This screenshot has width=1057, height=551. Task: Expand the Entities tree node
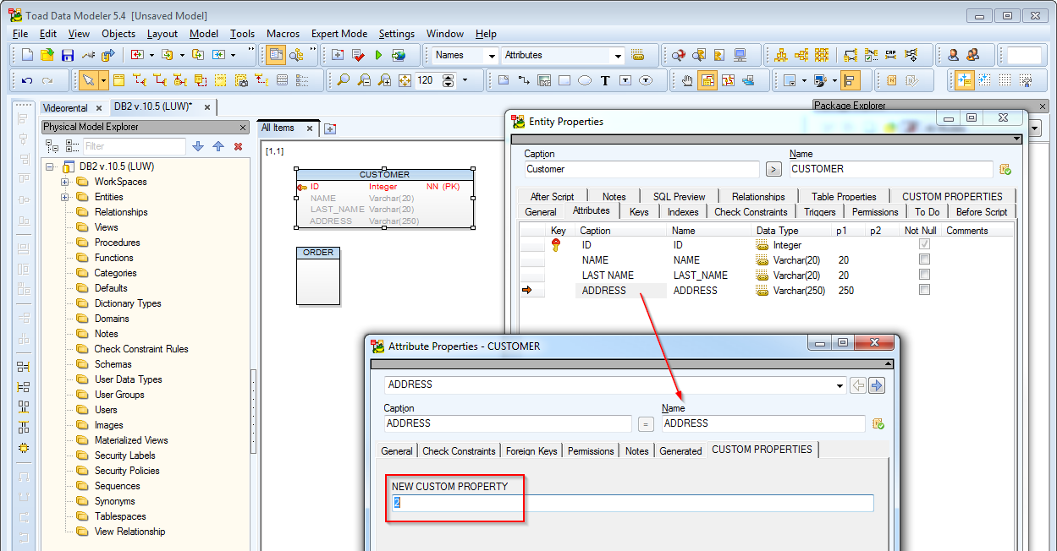click(65, 197)
